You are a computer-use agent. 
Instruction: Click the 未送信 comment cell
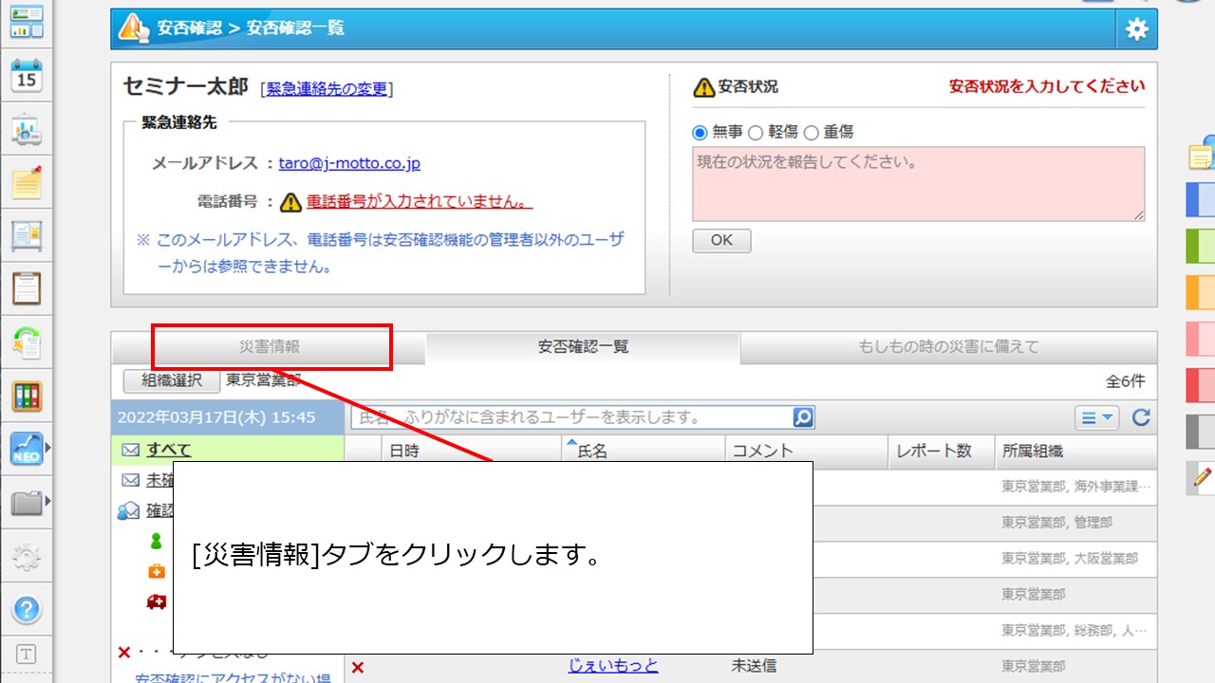coord(754,666)
